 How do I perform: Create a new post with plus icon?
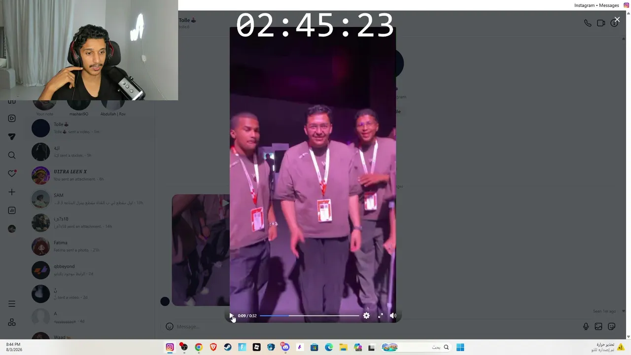pos(12,192)
